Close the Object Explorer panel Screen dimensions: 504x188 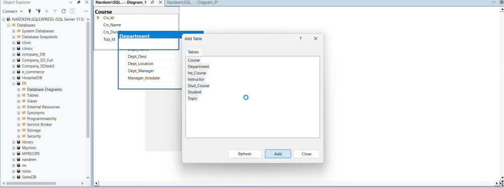(x=87, y=2)
